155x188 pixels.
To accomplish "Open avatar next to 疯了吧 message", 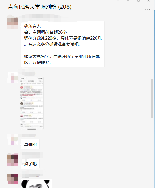I will (x=13, y=160).
